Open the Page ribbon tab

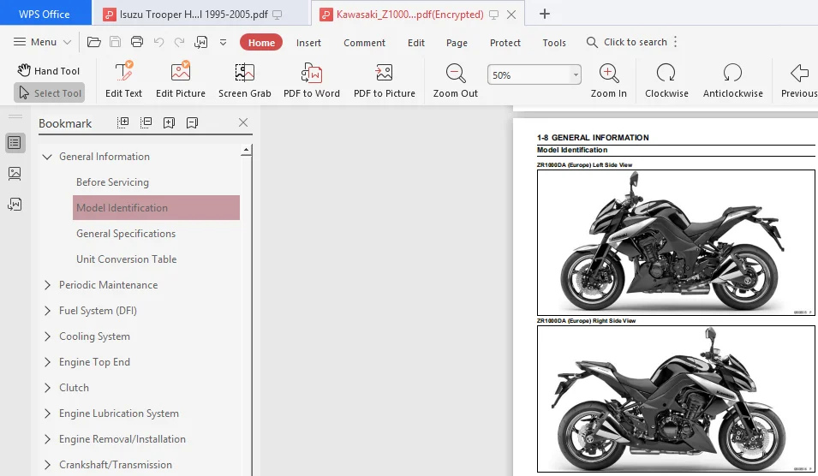457,43
